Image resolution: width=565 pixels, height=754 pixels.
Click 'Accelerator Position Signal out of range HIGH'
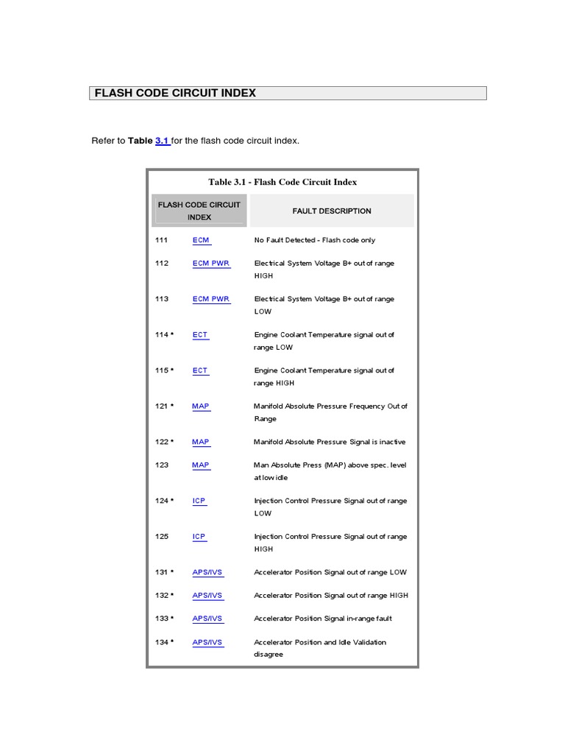331,595
